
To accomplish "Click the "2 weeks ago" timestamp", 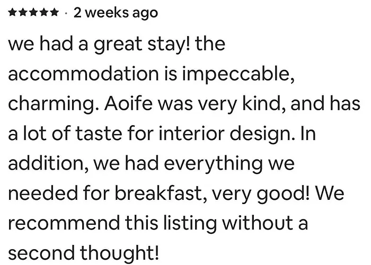I will (x=116, y=13).
